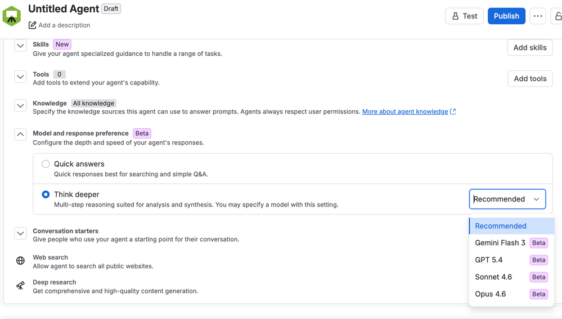This screenshot has width=562, height=319.
Task: Click the Deep research label
Action: (x=55, y=282)
